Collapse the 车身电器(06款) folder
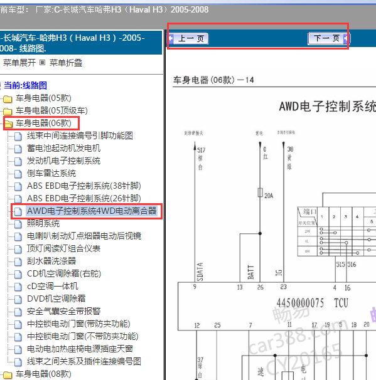 point(43,123)
